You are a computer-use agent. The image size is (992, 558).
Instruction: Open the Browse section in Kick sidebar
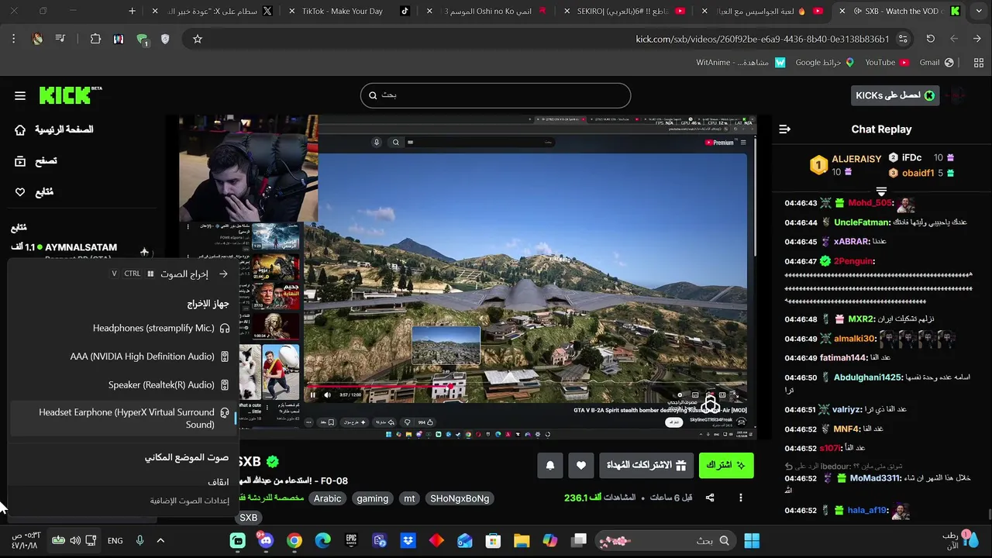(36, 160)
